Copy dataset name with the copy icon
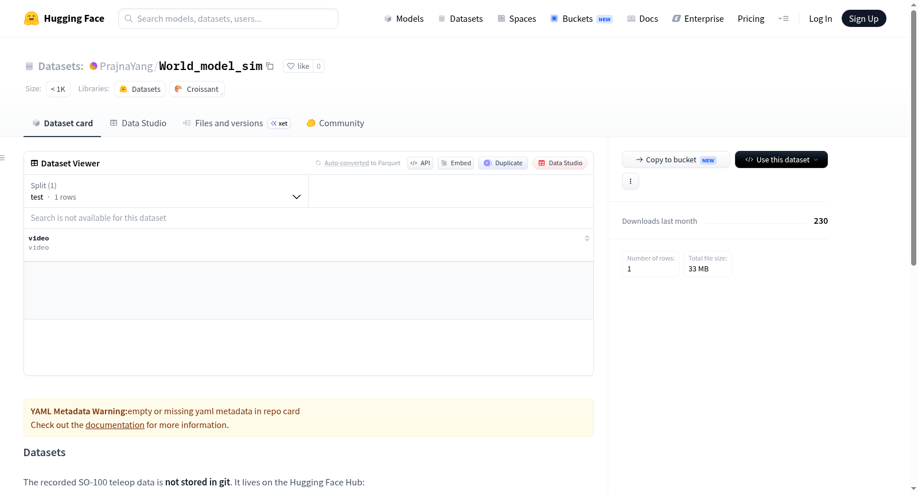The width and height of the screenshot is (918, 494). [x=270, y=66]
